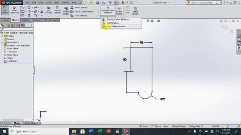Click the Print icon
The image size is (241, 135).
click(x=104, y=3)
